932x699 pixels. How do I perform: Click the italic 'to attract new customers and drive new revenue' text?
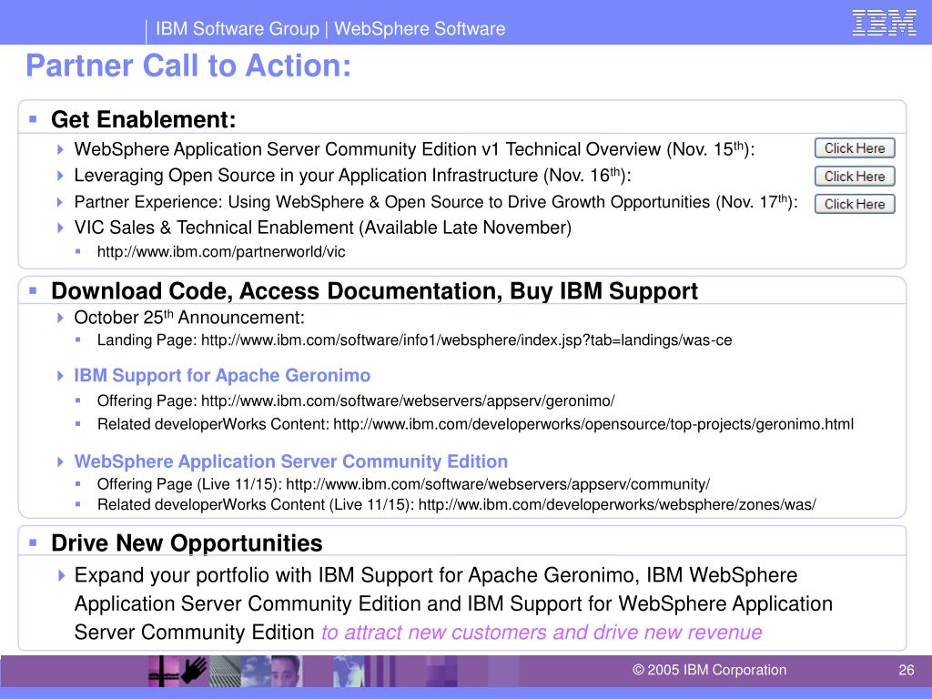542,632
